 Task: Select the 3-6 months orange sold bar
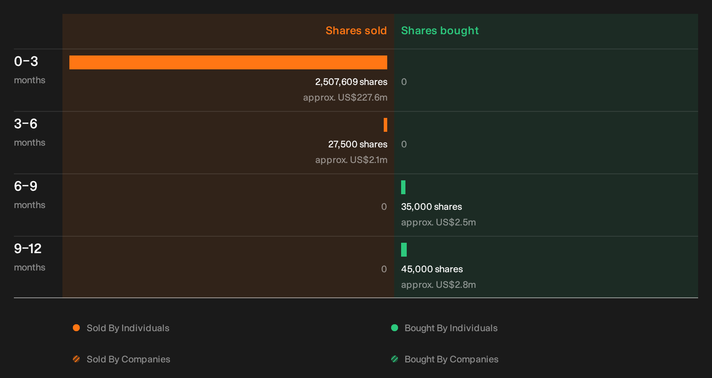pyautogui.click(x=385, y=125)
